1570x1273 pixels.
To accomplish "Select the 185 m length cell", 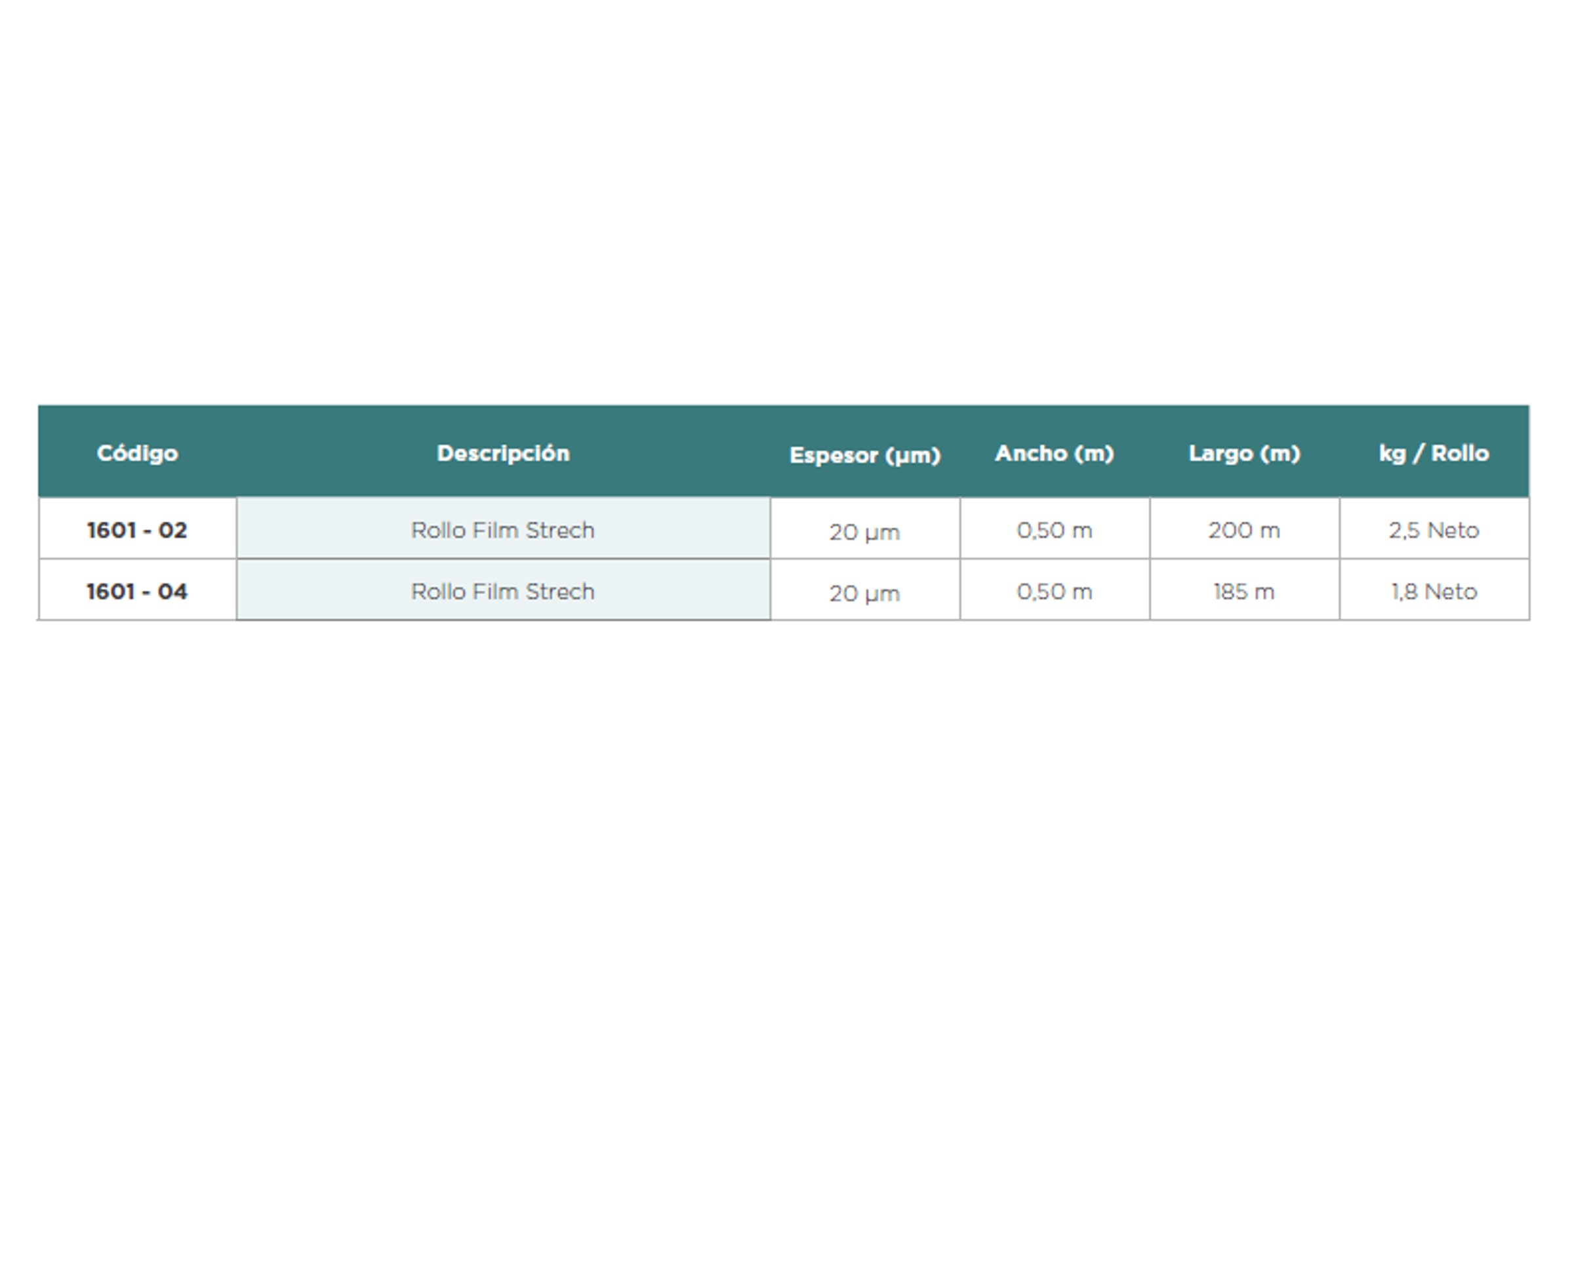I will pos(1243,591).
